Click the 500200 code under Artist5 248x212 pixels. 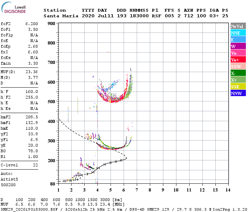pos(8,185)
